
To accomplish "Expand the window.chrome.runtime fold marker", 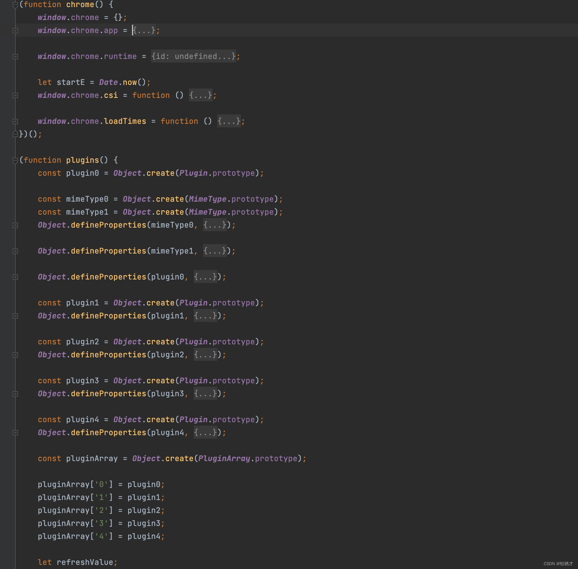I will click(x=15, y=57).
